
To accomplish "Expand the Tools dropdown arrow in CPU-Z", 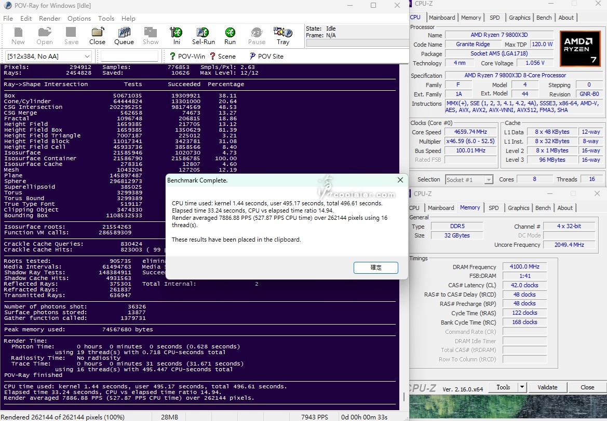I will click(522, 387).
